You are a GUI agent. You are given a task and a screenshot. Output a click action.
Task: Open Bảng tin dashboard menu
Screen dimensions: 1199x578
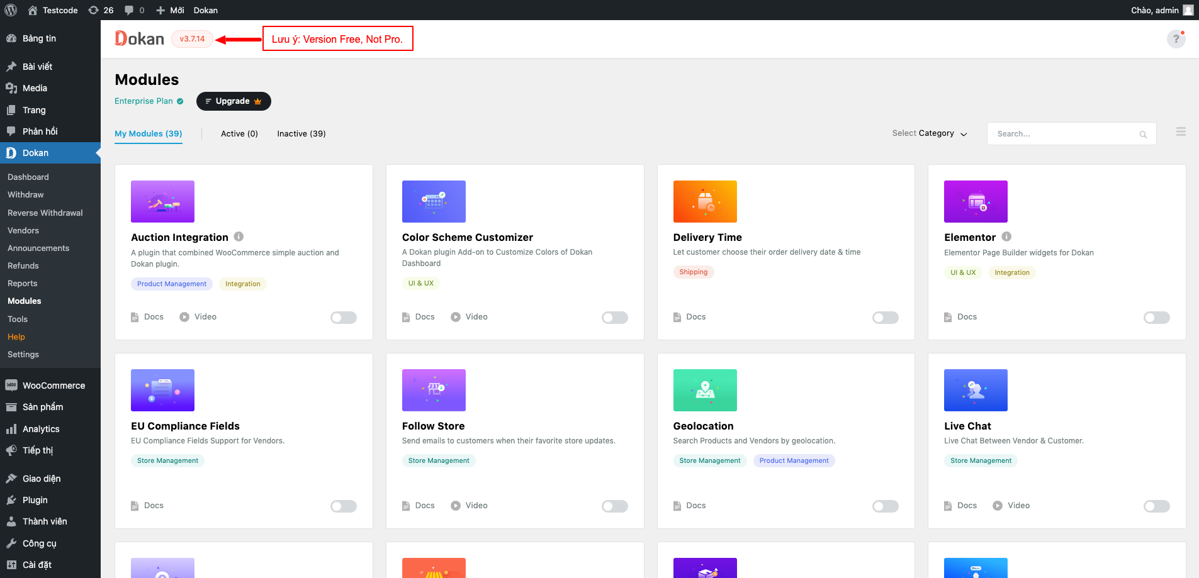pos(50,38)
